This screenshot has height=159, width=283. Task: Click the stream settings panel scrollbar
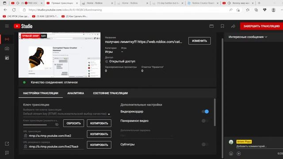coord(214,112)
